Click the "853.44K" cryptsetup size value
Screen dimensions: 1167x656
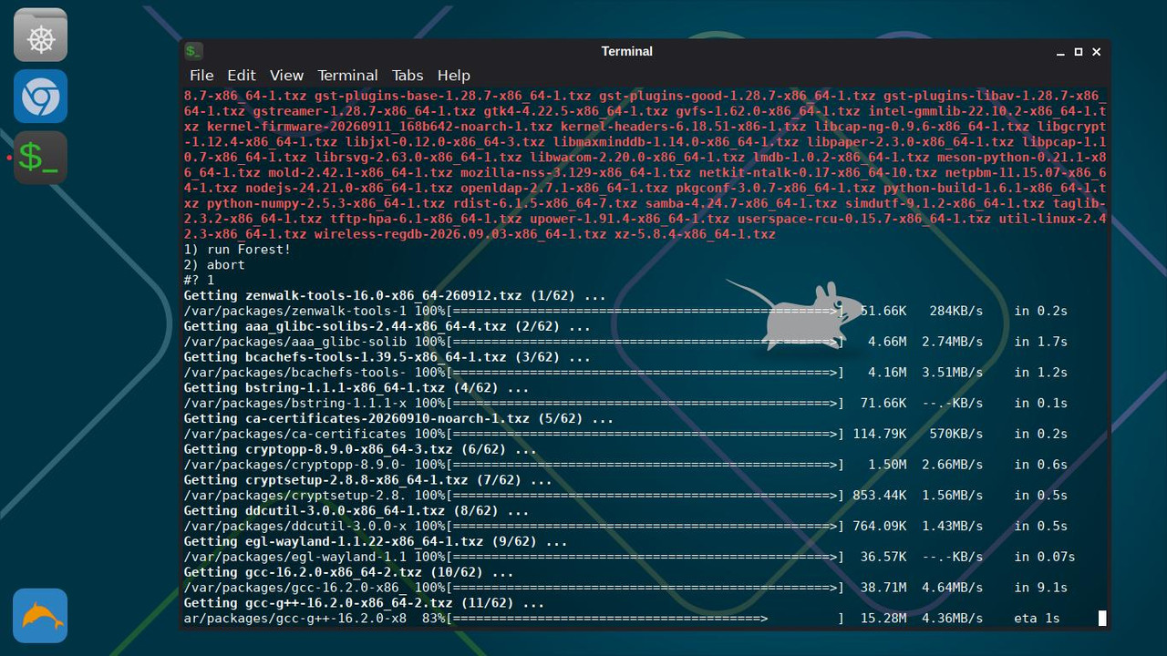pos(880,496)
